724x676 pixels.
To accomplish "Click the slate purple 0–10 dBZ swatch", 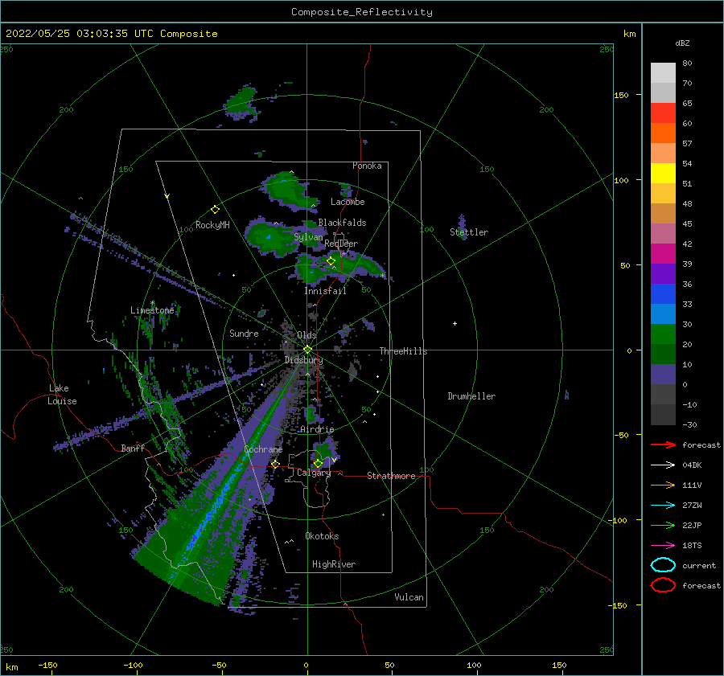I will 663,374.
